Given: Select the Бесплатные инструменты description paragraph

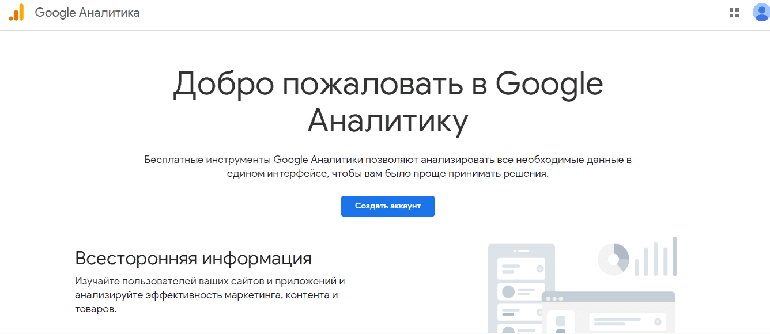Looking at the screenshot, I should pyautogui.click(x=388, y=166).
